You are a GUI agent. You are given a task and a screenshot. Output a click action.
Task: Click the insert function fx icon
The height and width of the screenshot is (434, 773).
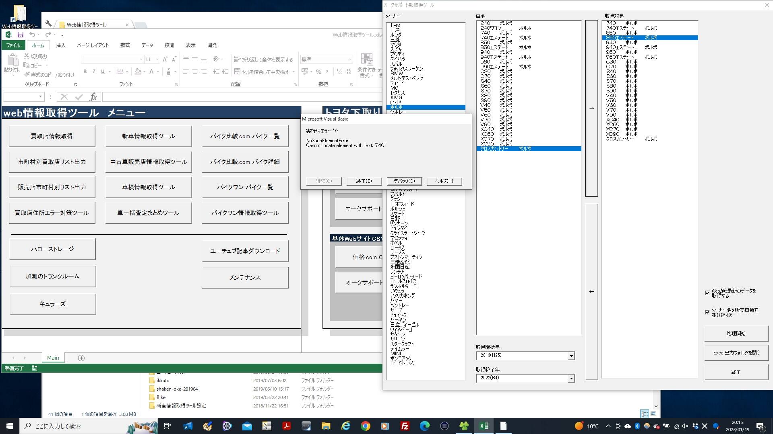93,97
